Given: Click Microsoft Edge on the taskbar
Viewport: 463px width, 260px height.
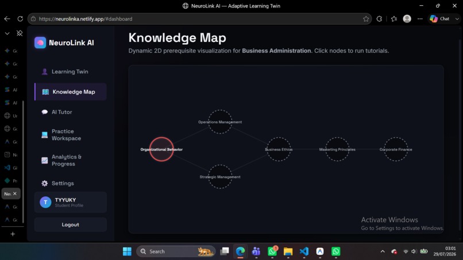Looking at the screenshot, I should (240, 251).
